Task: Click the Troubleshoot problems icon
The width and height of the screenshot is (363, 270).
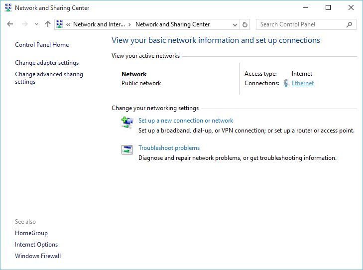Action: pos(127,150)
